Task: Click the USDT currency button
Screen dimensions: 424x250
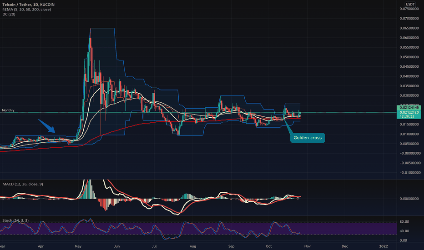Action: pos(410,5)
